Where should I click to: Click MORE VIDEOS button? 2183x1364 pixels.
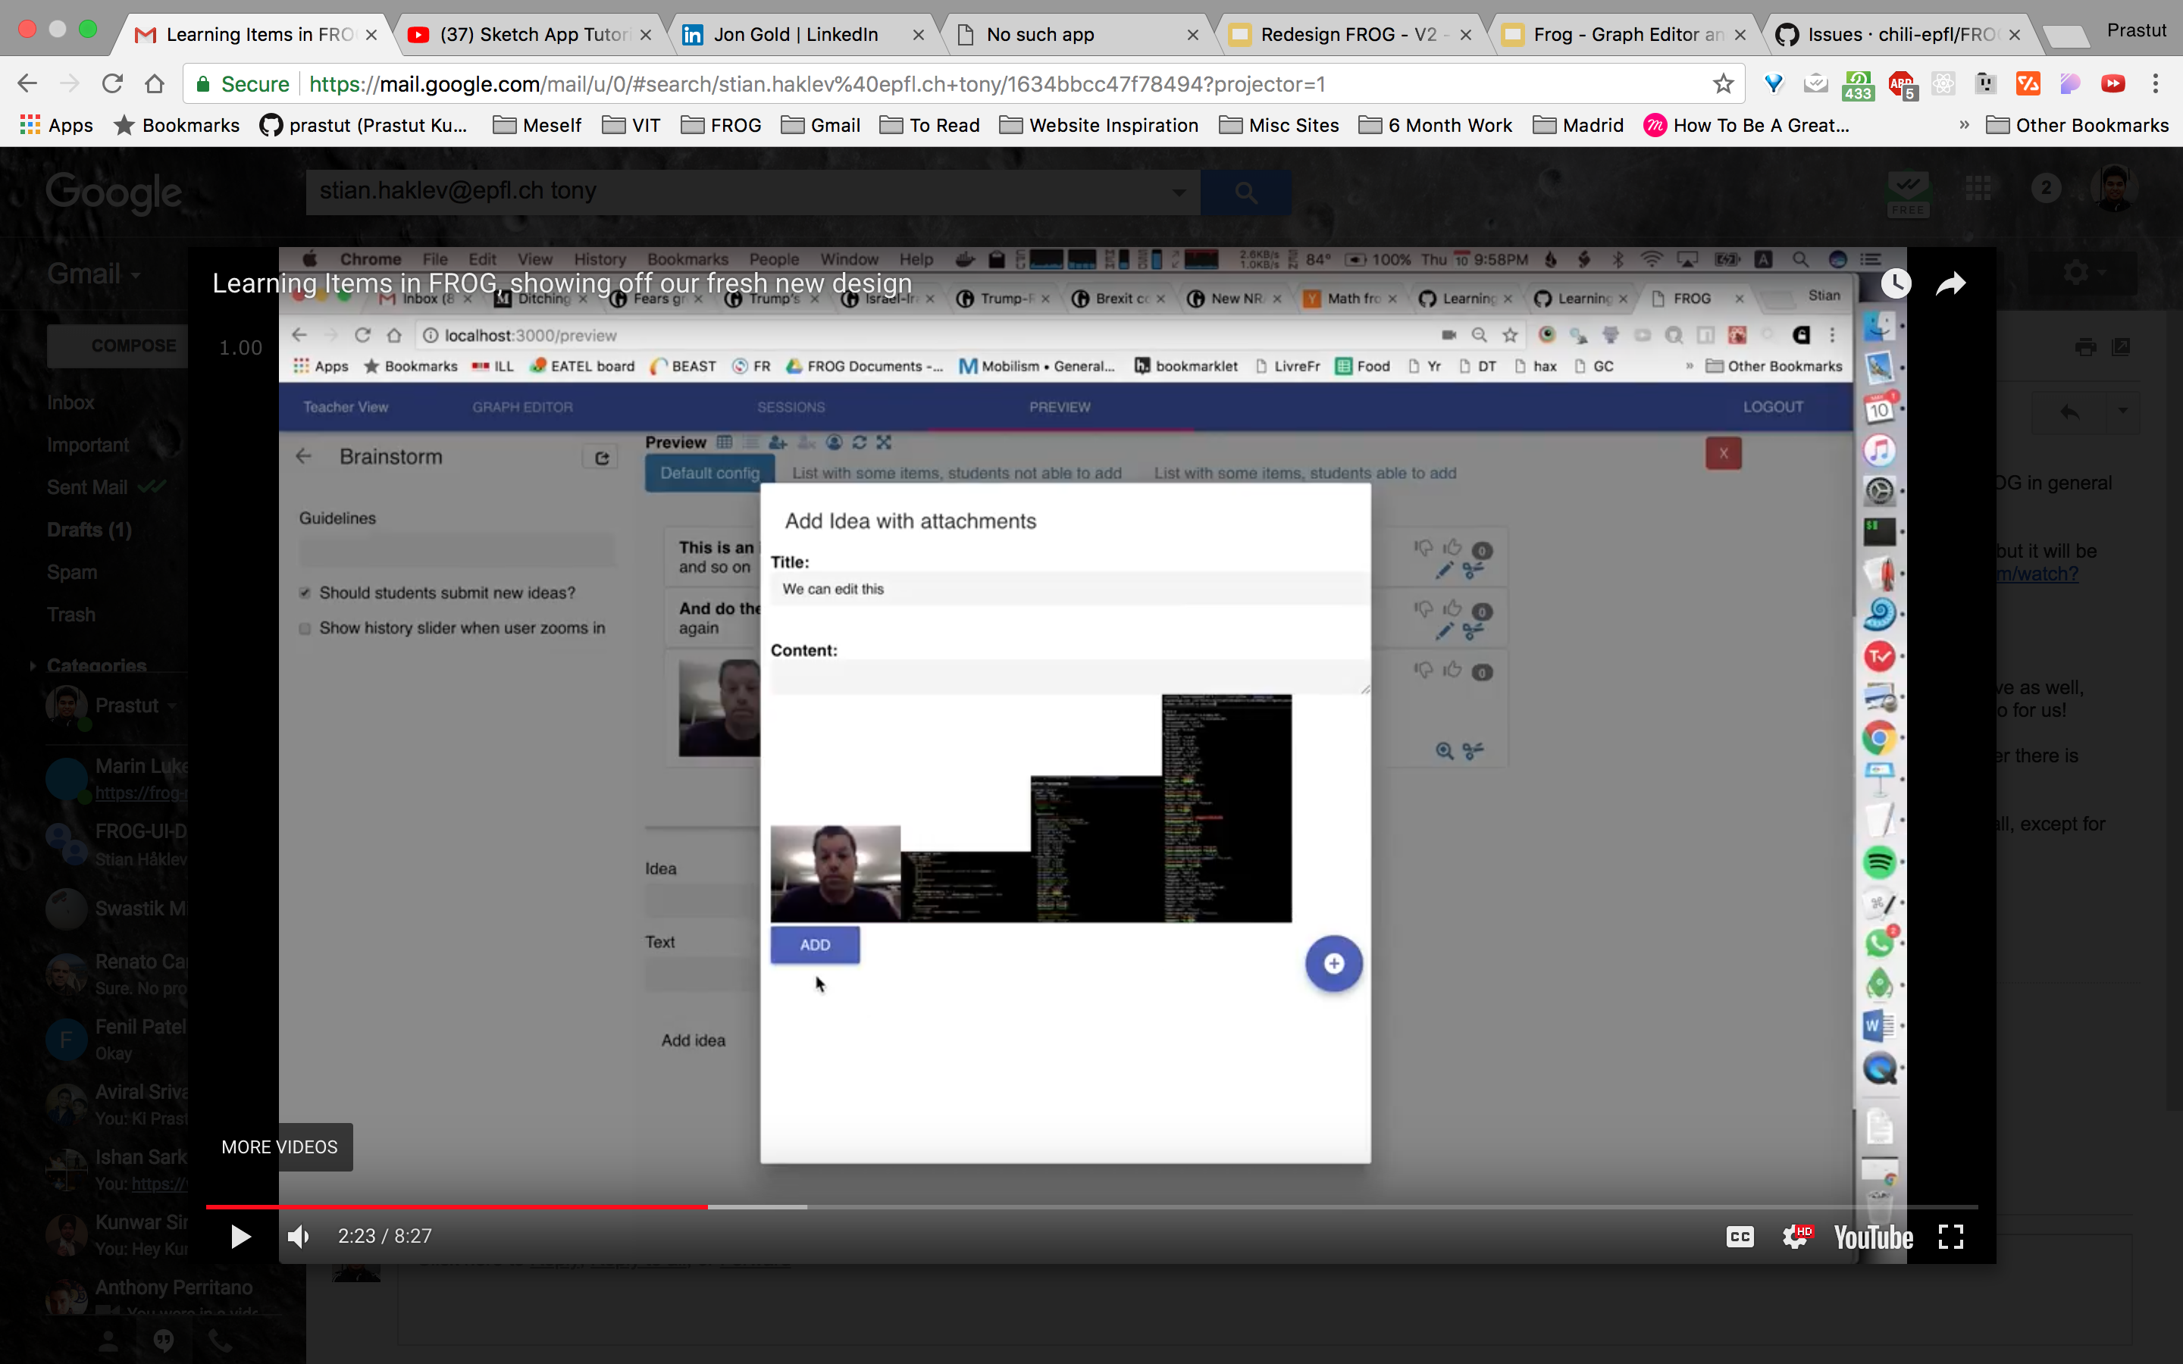[280, 1147]
